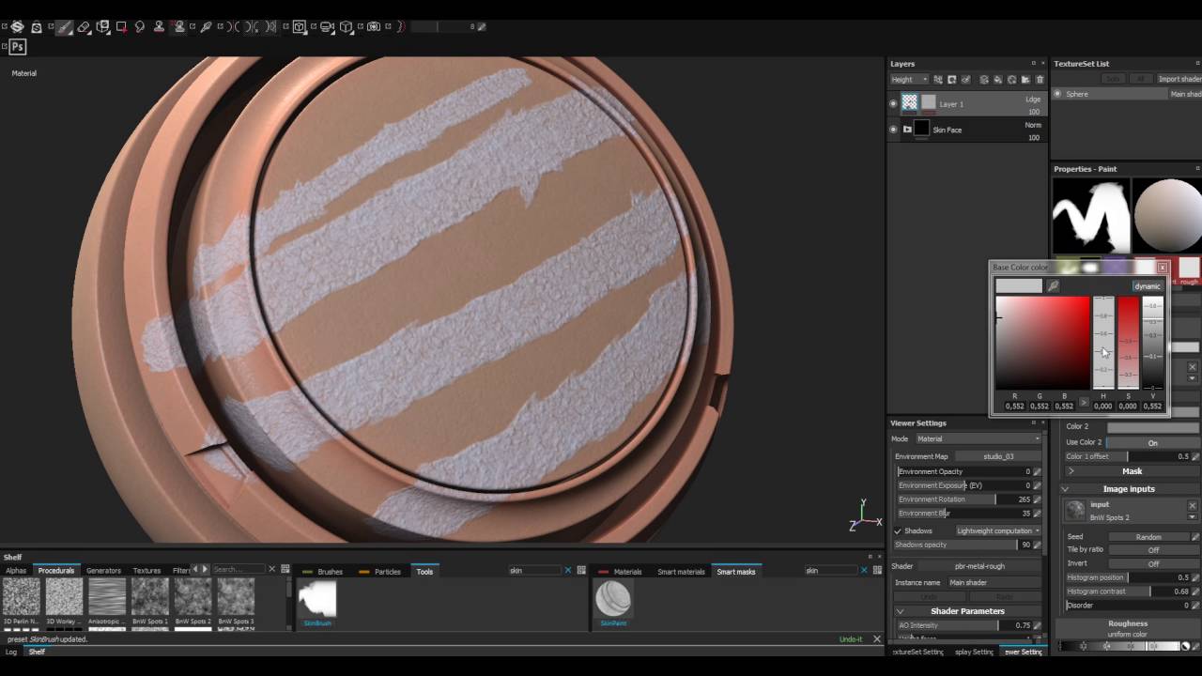Open the BnW Spots 2 input dropdown arrow
The image size is (1202, 676).
pos(1192,517)
